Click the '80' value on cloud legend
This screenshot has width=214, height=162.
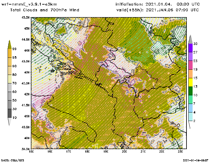point(14,75)
